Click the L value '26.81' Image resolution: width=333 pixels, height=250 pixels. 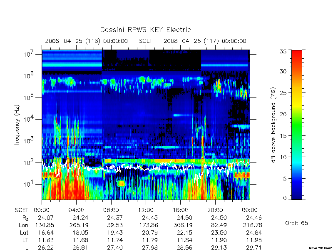click(80, 247)
